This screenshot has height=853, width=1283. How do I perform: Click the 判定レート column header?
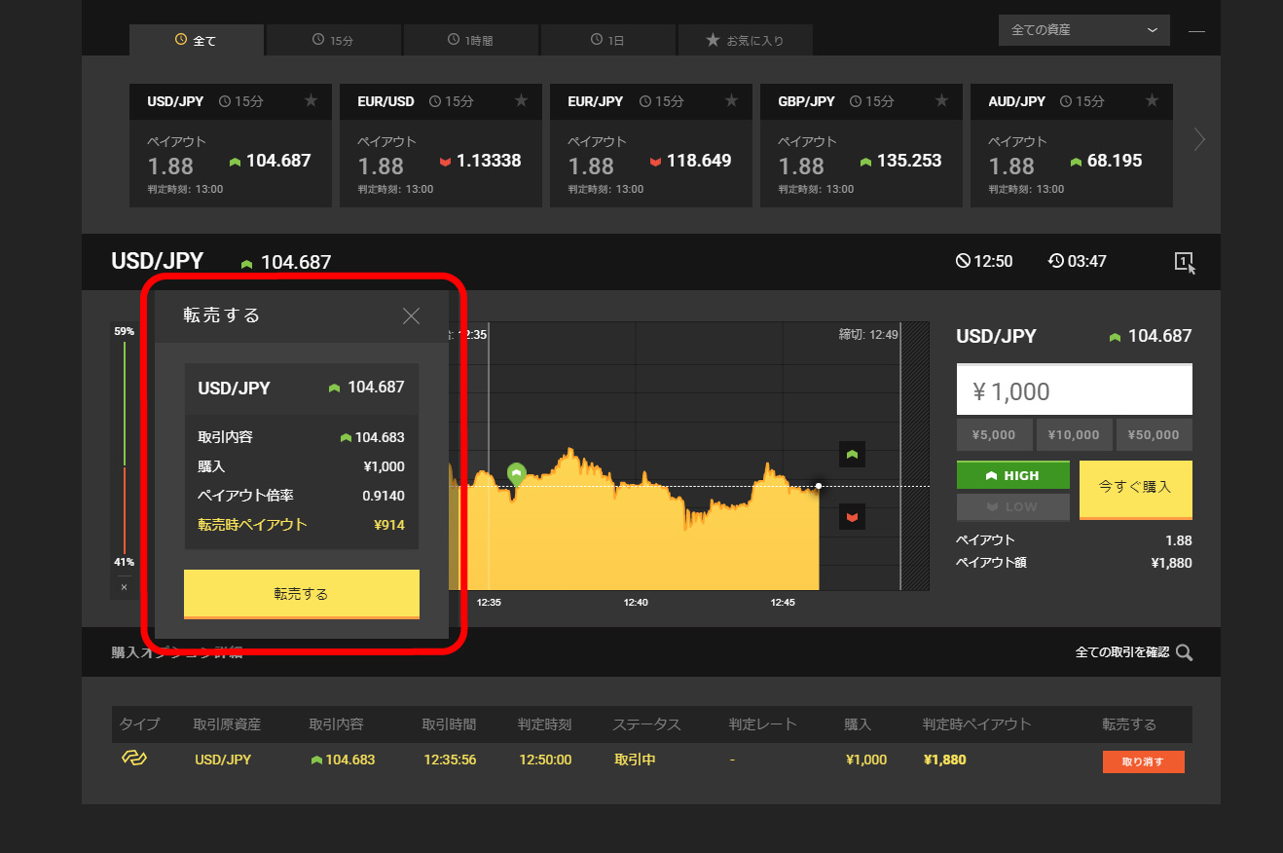click(763, 724)
